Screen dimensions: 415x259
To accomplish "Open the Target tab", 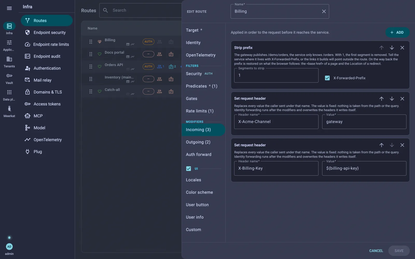I will [204, 30].
